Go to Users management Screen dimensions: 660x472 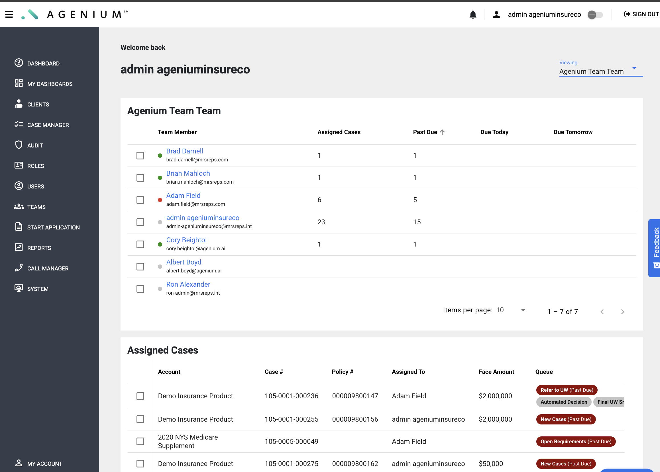tap(36, 186)
